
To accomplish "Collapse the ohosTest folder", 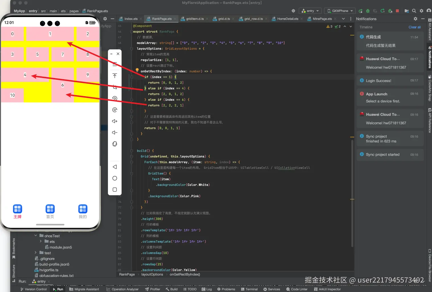I will click(36, 236).
